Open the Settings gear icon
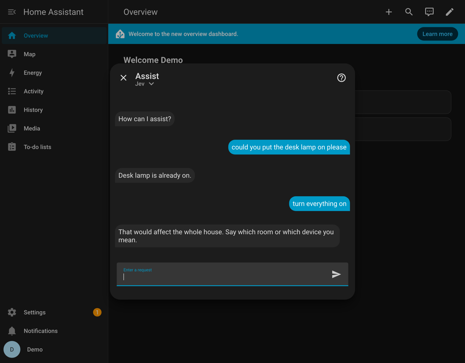The width and height of the screenshot is (465, 363). click(x=12, y=312)
